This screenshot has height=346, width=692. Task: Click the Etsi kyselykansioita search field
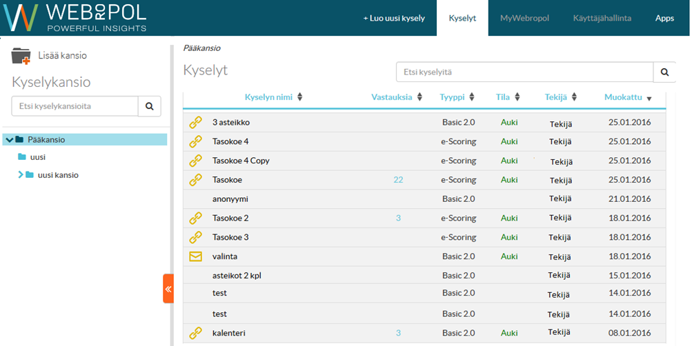tap(75, 106)
